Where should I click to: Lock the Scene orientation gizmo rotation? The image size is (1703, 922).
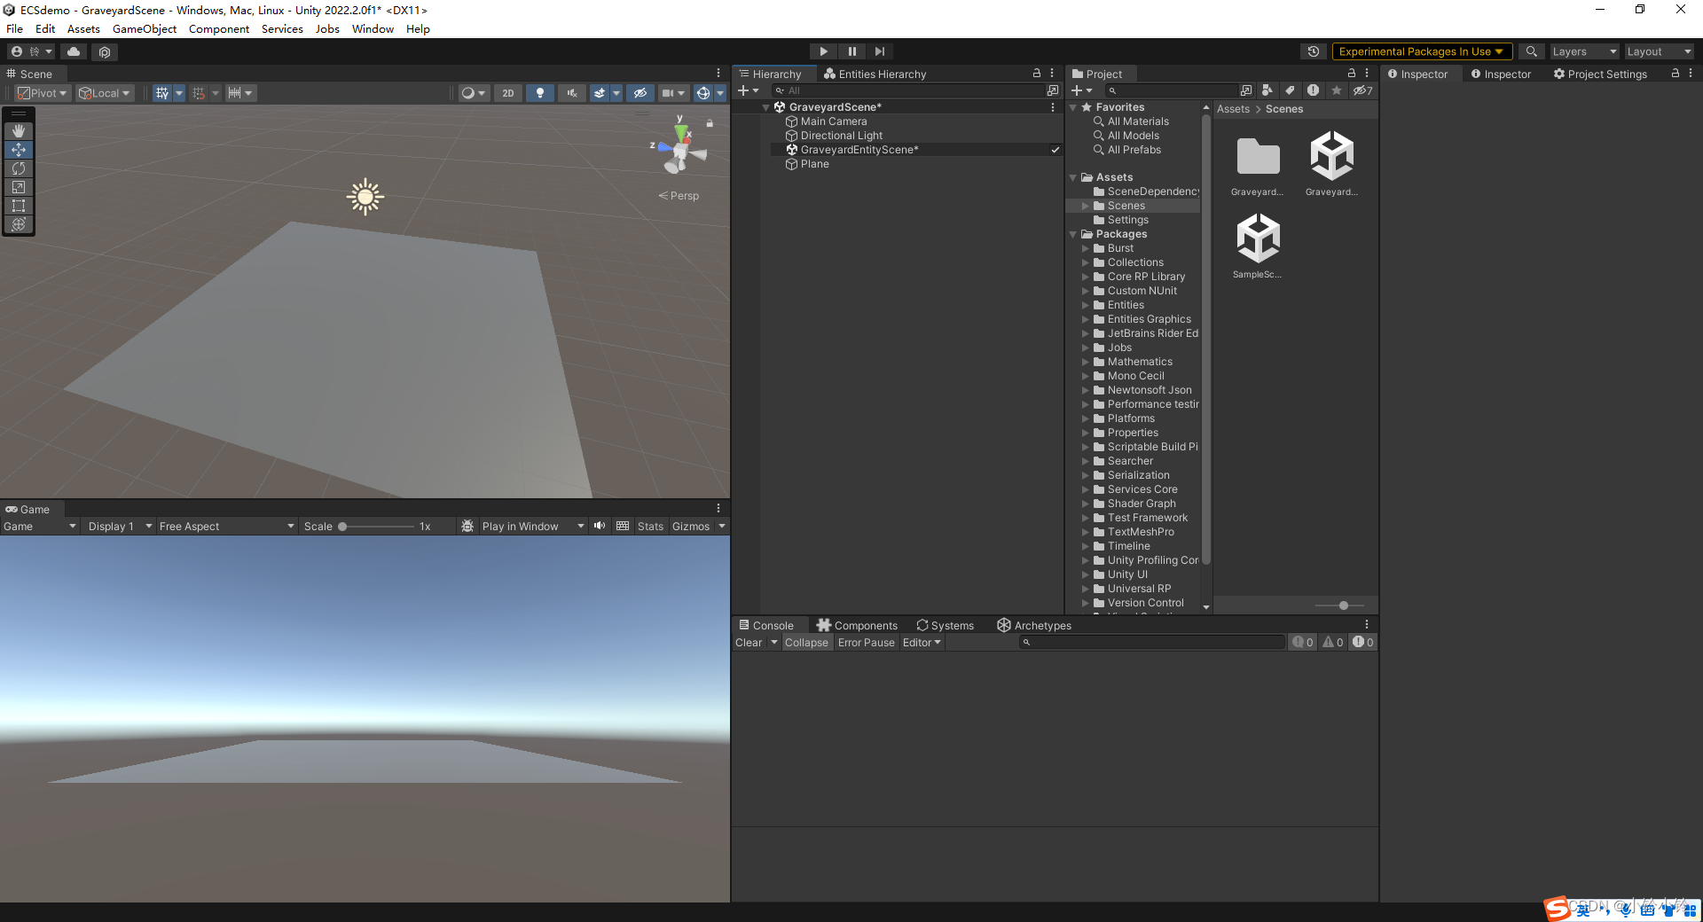(x=710, y=124)
